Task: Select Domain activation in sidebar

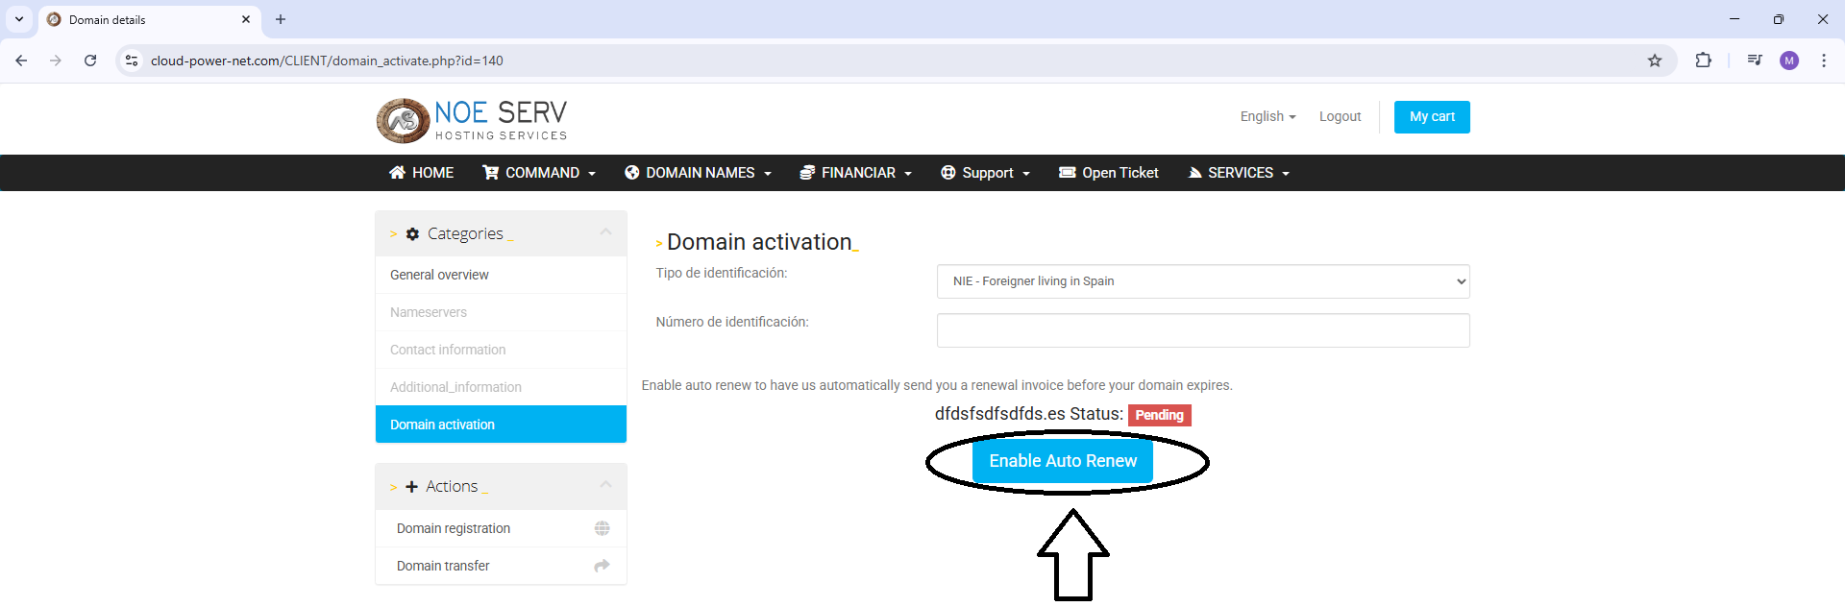Action: 501,425
